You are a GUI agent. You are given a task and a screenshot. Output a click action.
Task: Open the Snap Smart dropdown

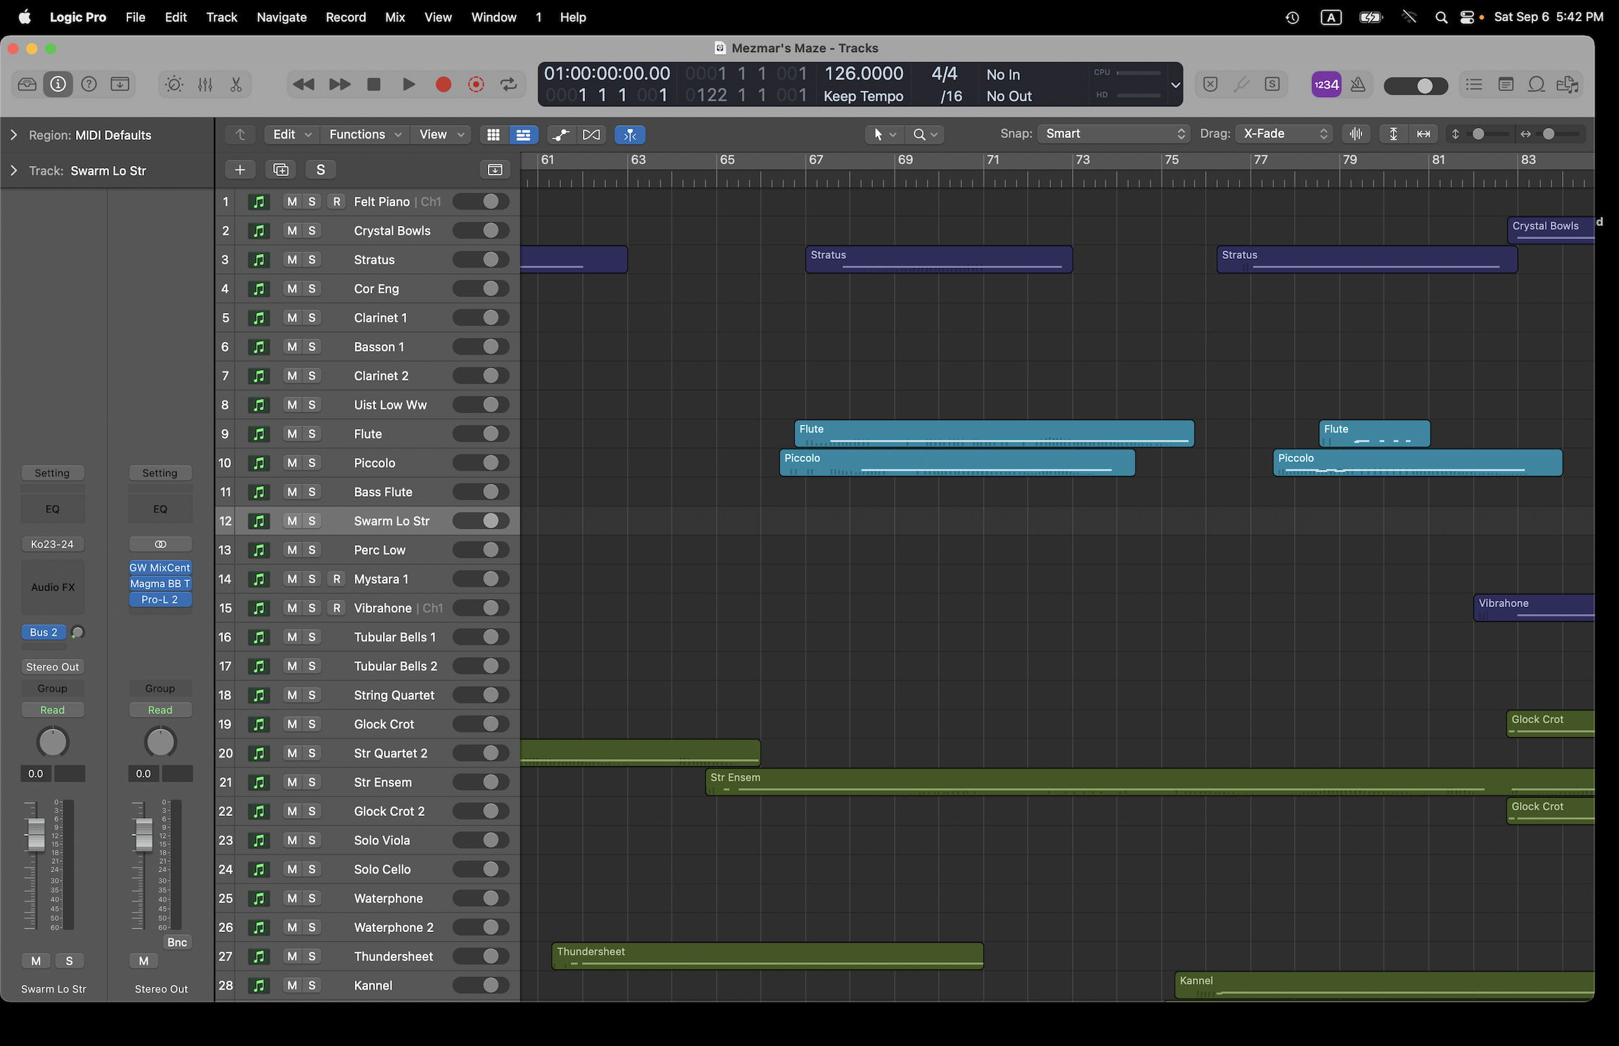click(1113, 134)
